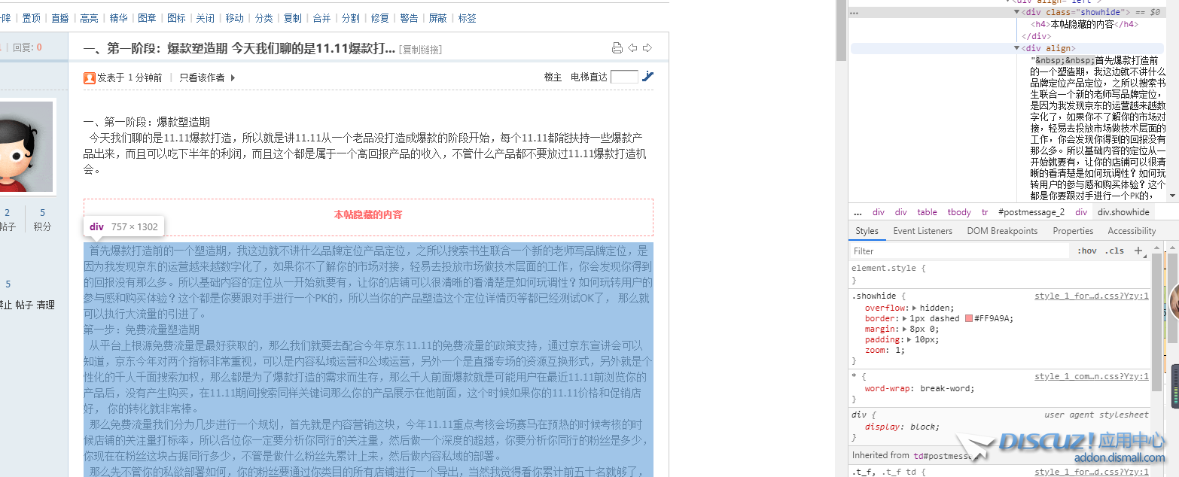Screen dimensions: 1179x477
Task: Toggle the :hov element state button
Action: click(x=1086, y=251)
